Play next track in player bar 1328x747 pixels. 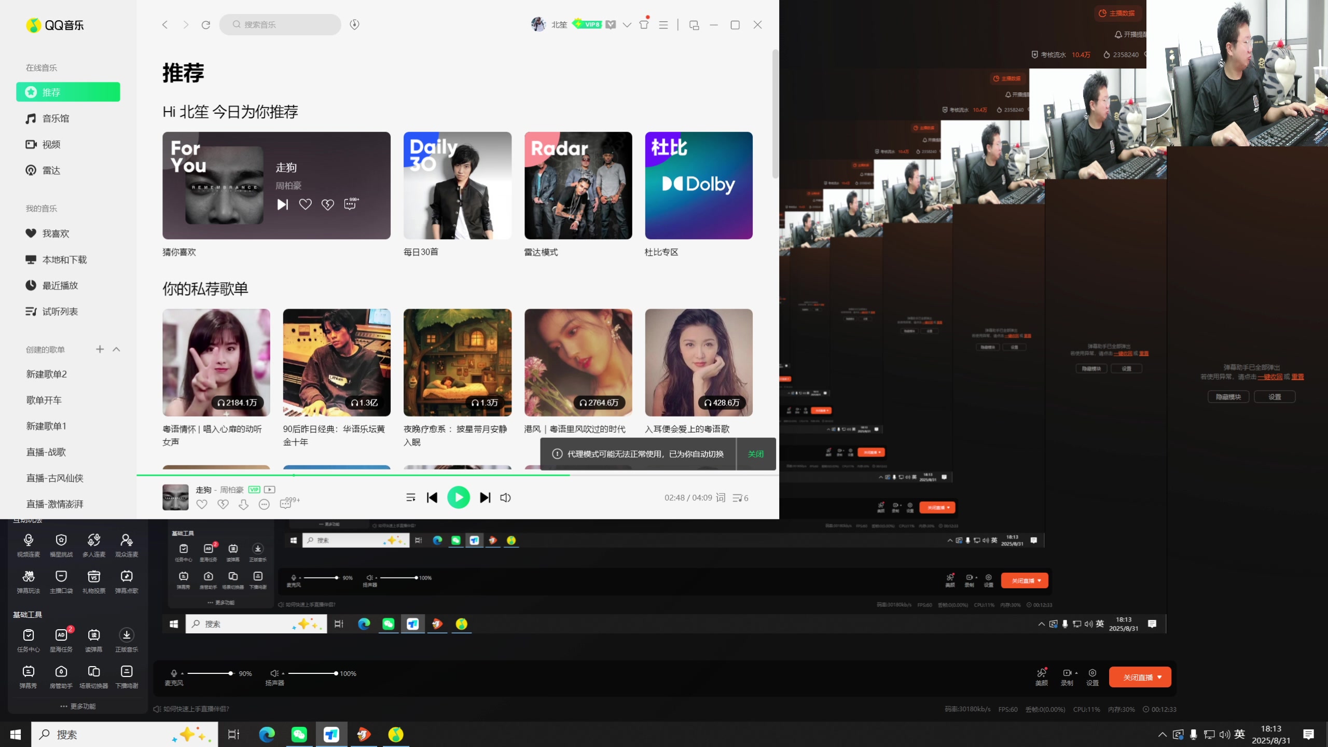(485, 497)
